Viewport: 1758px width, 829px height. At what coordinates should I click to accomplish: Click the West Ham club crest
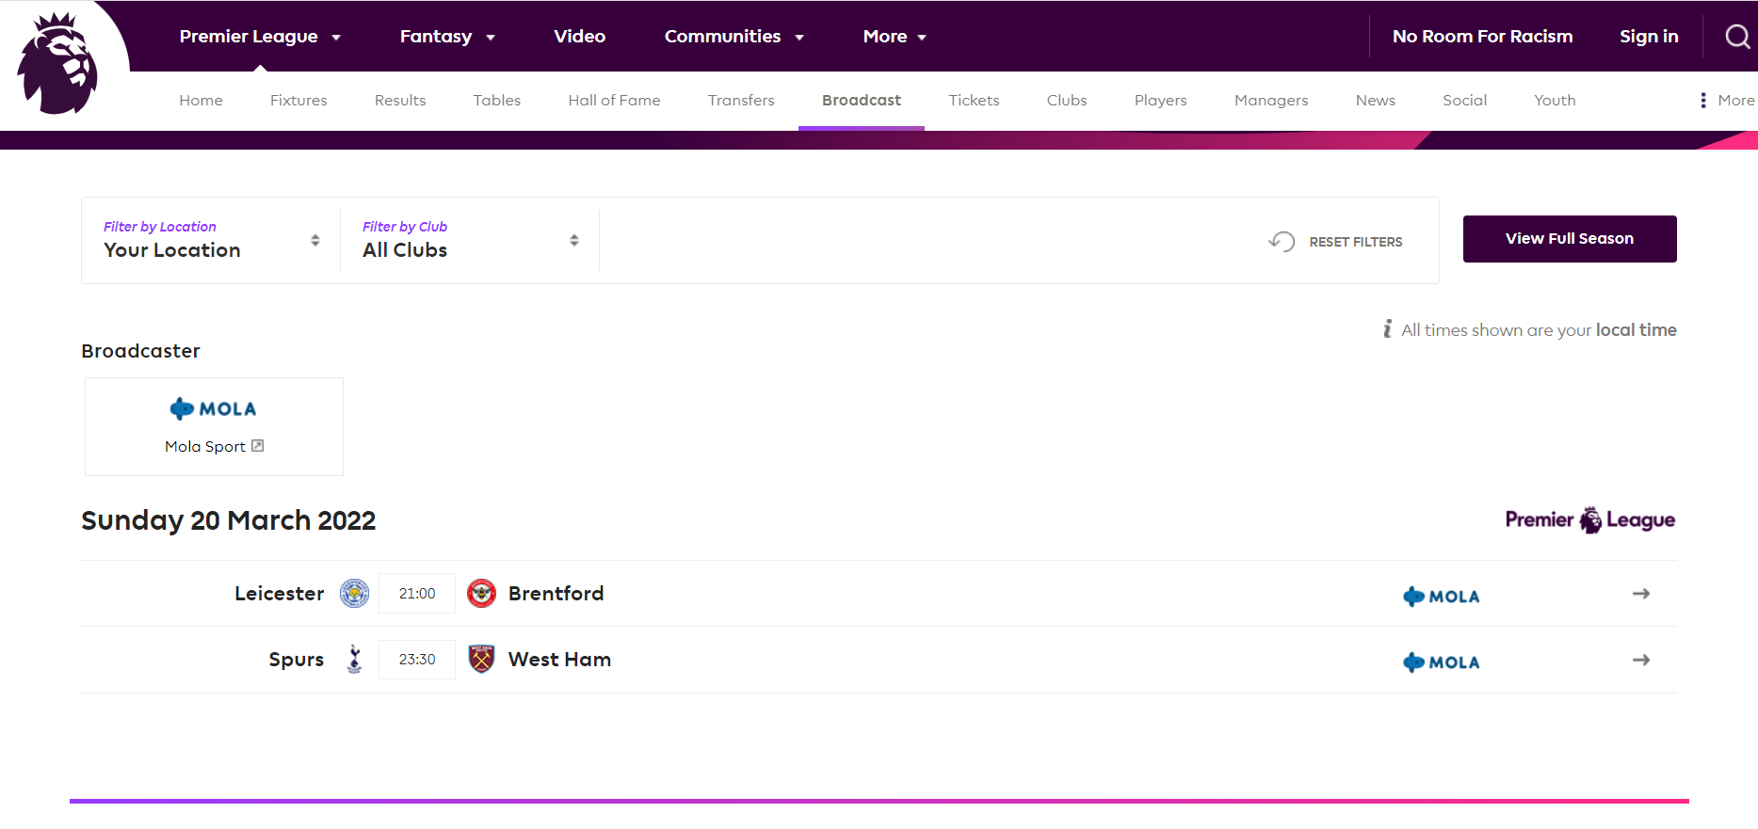point(481,660)
